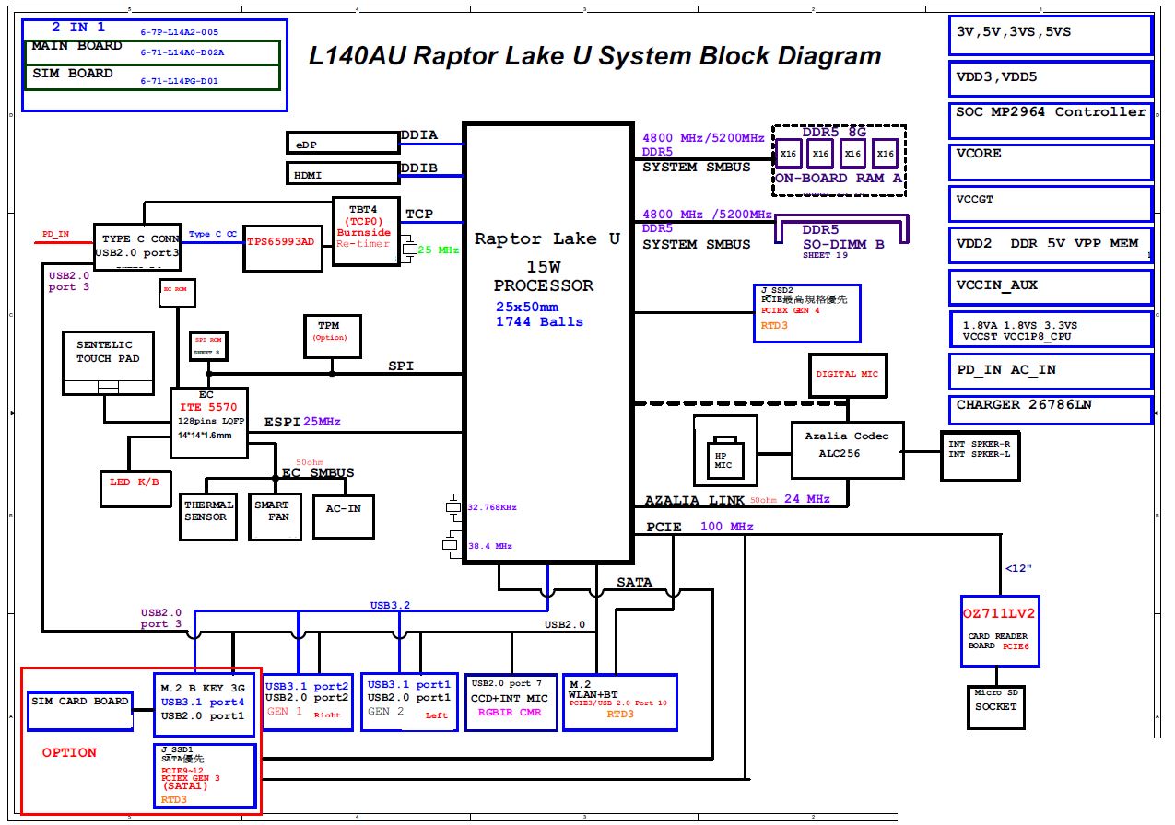Click the TBT4 Burnside Re-timer block
The image size is (1175, 825).
[366, 231]
